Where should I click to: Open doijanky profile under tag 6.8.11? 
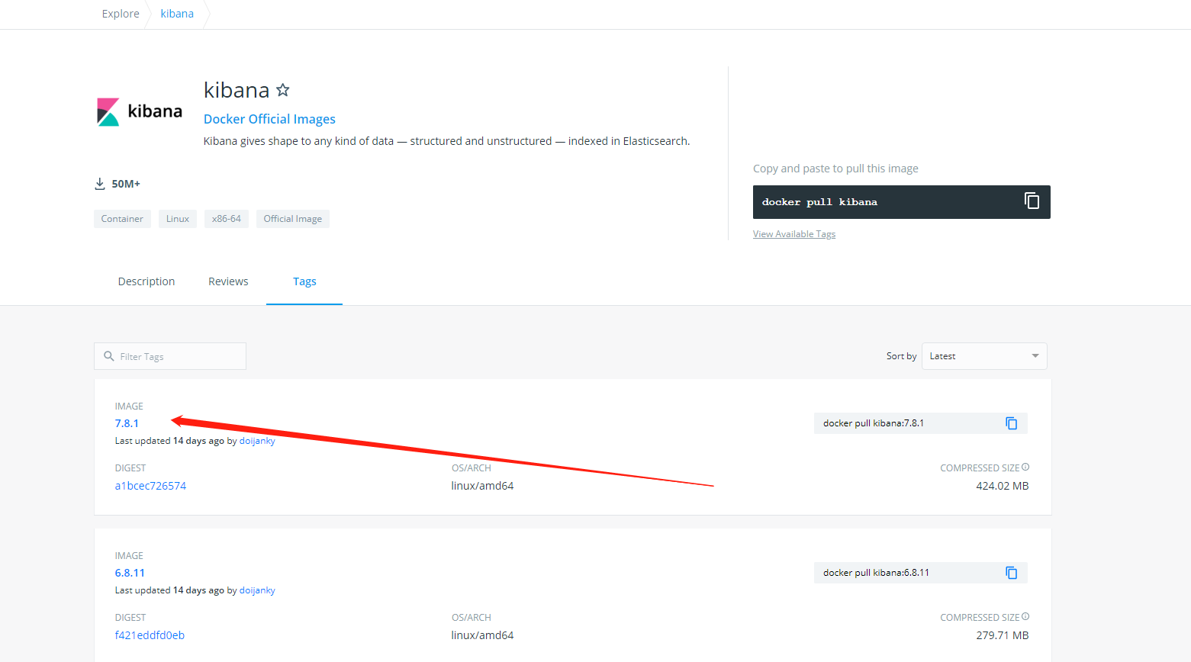[257, 590]
